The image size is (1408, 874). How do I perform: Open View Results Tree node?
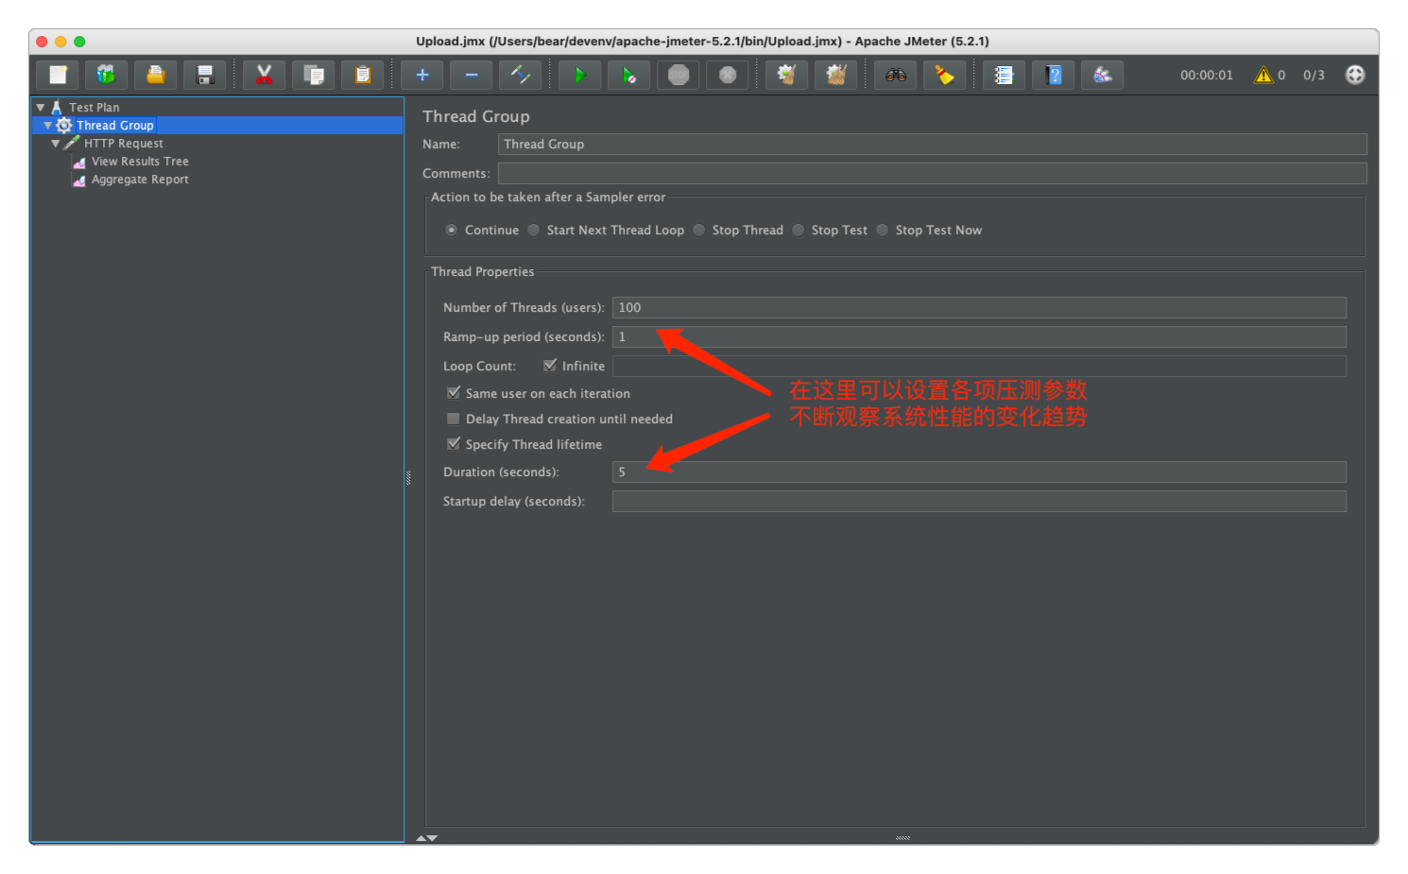140,162
